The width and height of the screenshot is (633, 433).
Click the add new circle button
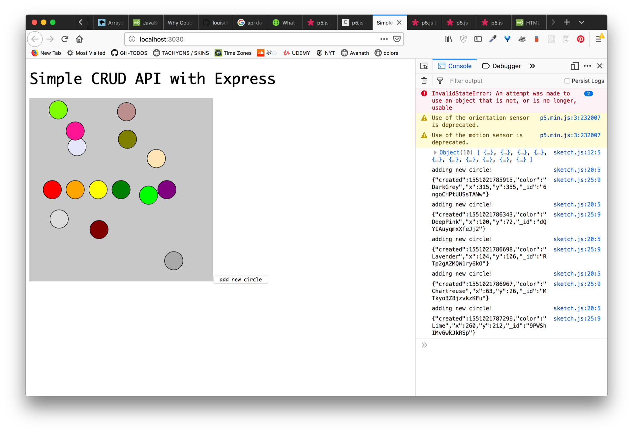(241, 280)
